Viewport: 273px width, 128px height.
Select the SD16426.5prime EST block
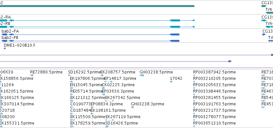pos(107,126)
